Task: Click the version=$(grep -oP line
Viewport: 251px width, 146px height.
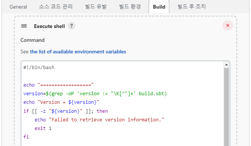Action: (x=95, y=94)
